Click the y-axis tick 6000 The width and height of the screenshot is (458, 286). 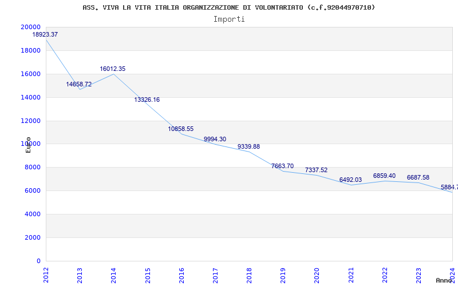pyautogui.click(x=33, y=191)
